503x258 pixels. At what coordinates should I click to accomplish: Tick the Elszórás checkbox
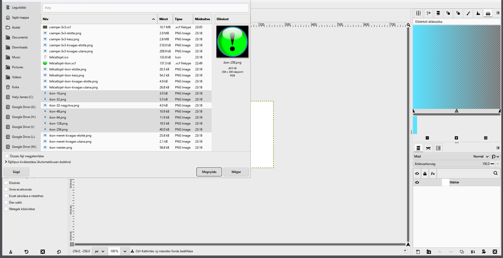click(6, 183)
